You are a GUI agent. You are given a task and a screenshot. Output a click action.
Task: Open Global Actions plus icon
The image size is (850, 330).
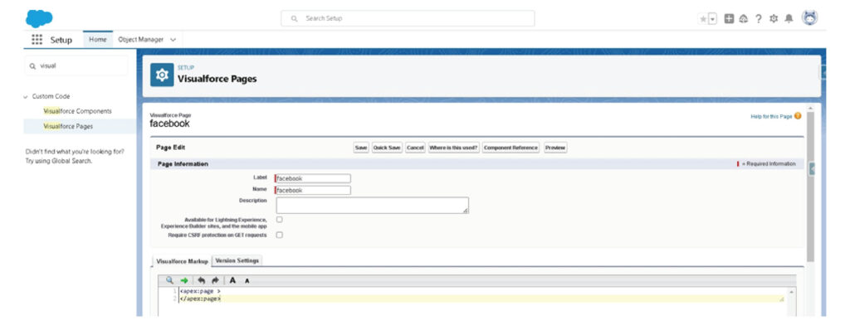pyautogui.click(x=729, y=18)
